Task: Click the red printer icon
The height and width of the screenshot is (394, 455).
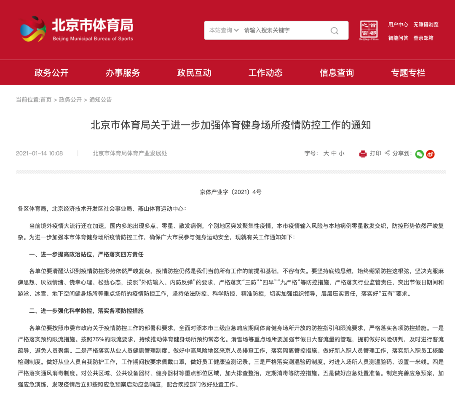Action: tap(363, 154)
